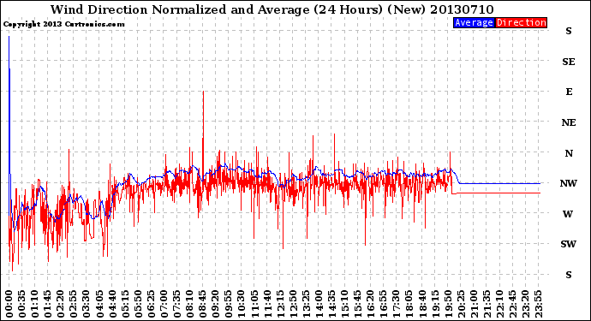Select the NE direction axis label
Viewport: 591px width, 321px height.
coord(569,122)
